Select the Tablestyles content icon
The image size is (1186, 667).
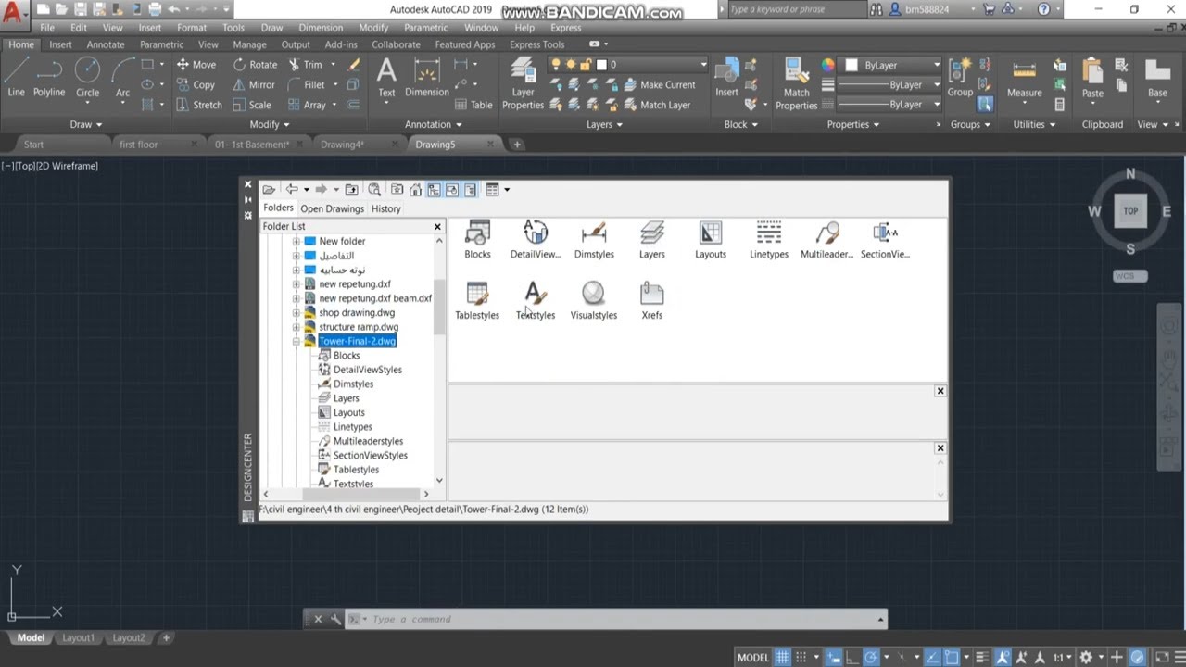click(477, 301)
